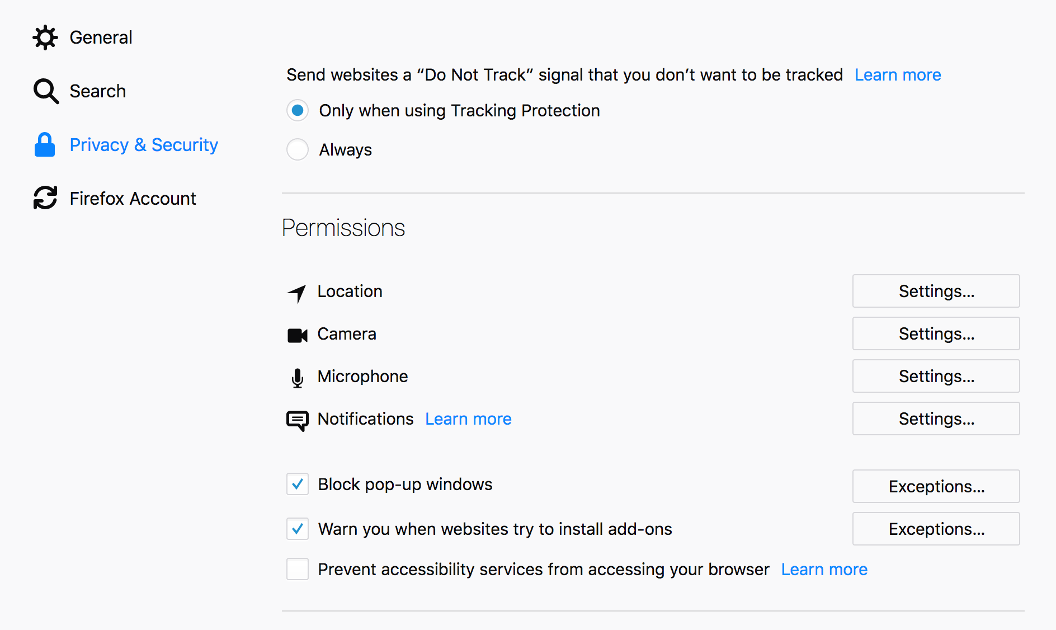Toggle add-on install warning checkbox
This screenshot has width=1056, height=630.
tap(298, 529)
